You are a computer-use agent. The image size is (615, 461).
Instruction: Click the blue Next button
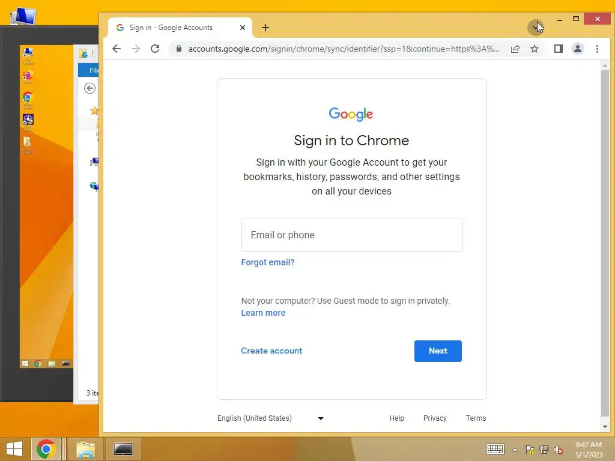pos(438,351)
